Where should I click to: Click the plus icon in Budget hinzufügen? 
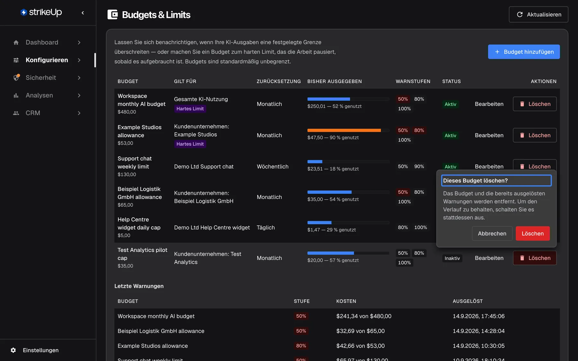coord(497,52)
